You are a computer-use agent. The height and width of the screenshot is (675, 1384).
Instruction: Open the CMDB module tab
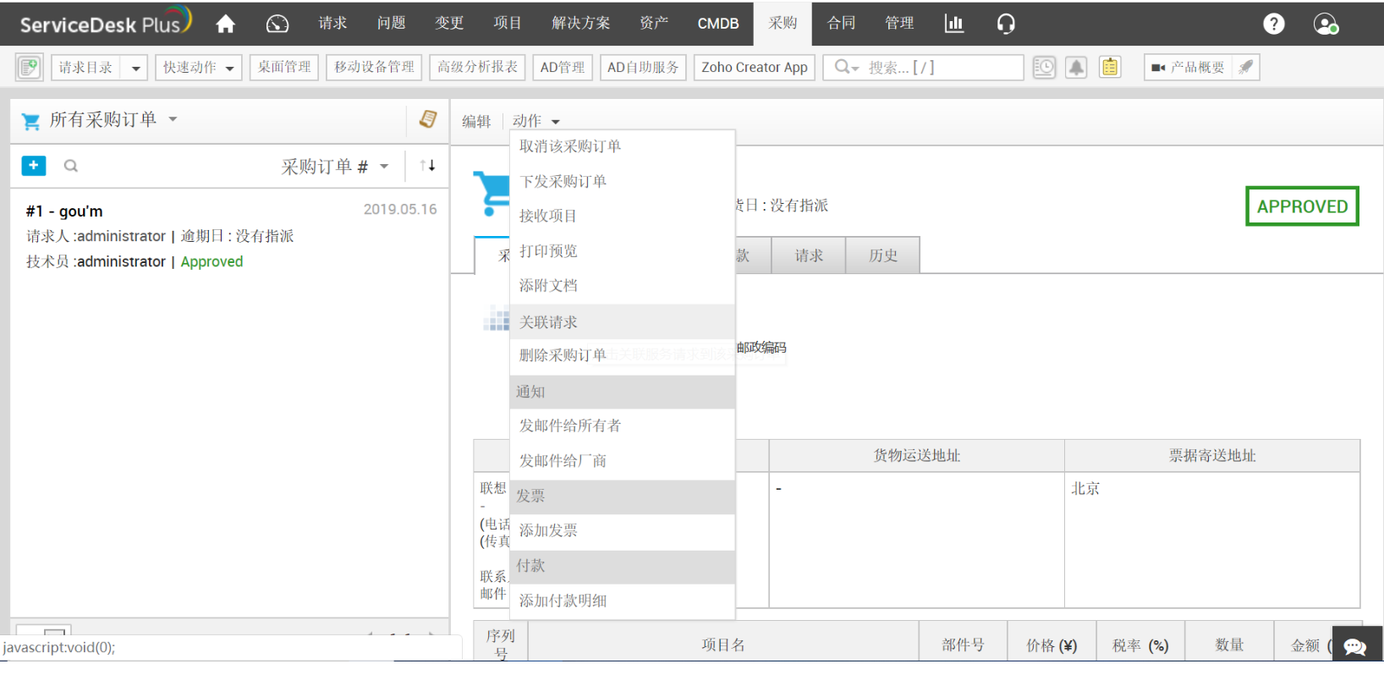click(x=718, y=23)
